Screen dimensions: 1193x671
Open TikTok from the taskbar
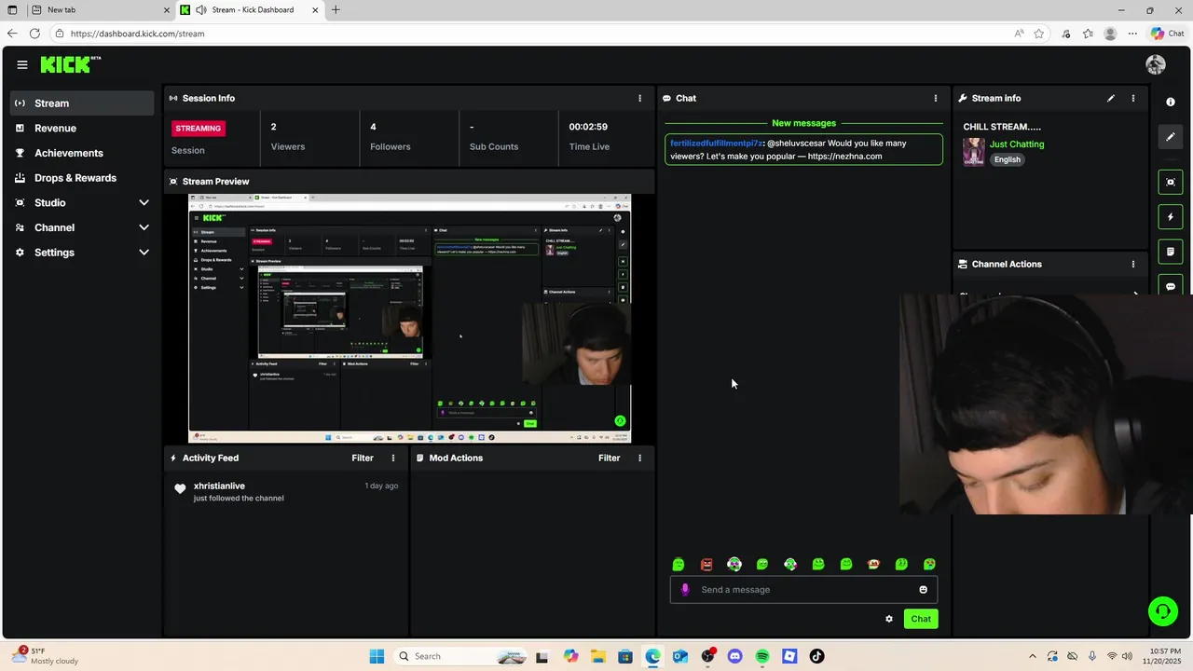point(817,656)
